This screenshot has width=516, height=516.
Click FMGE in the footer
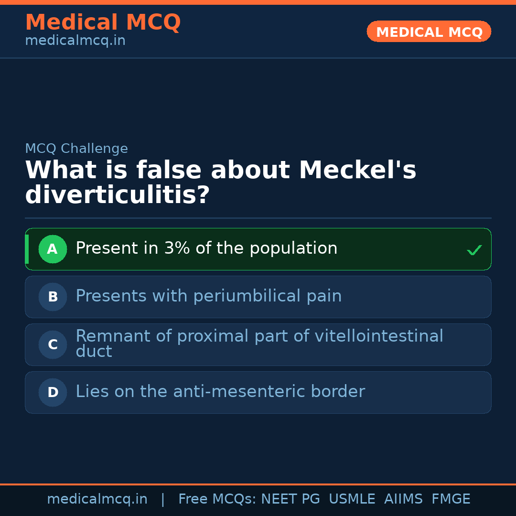coord(451,499)
